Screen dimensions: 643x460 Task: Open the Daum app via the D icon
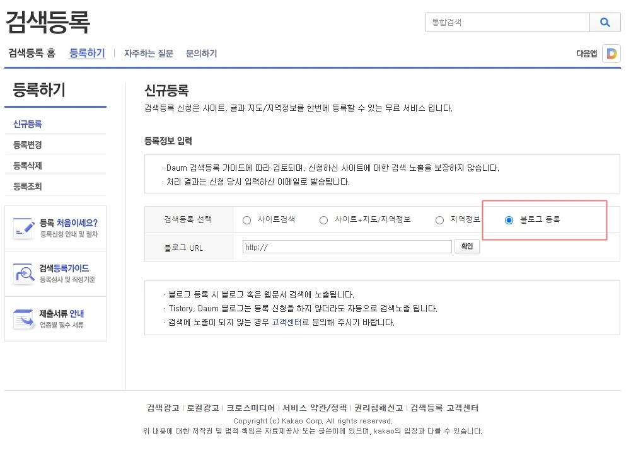610,54
